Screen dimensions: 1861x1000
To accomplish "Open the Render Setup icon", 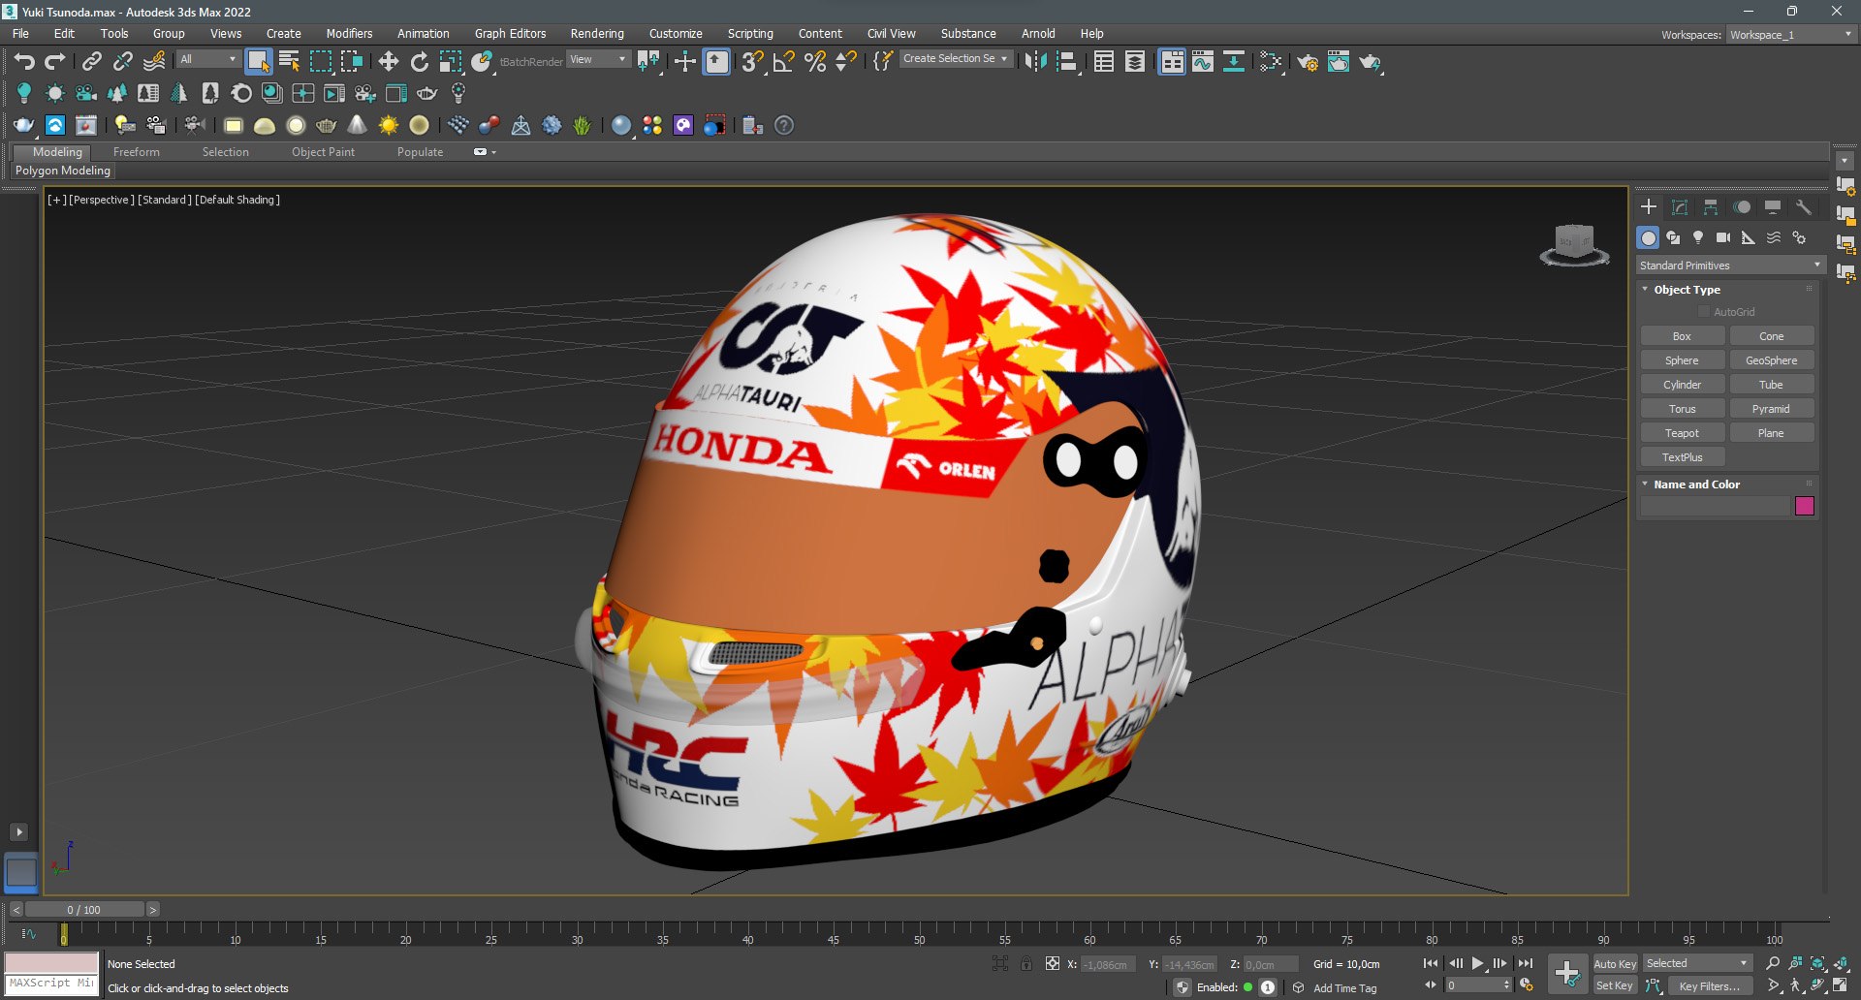I will pos(1308,62).
